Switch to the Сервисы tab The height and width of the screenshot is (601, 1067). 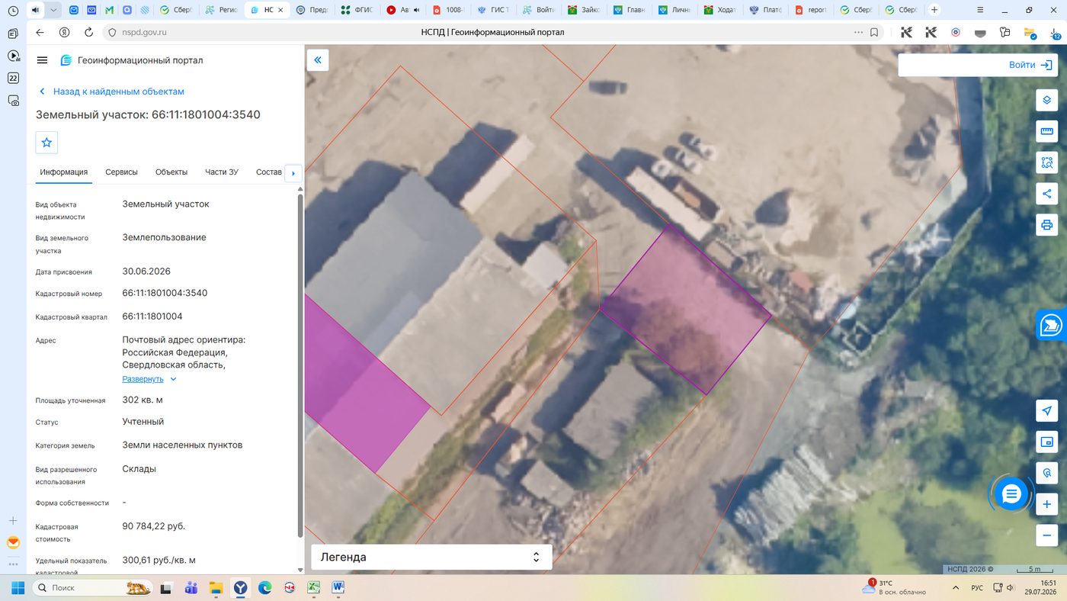[121, 172]
